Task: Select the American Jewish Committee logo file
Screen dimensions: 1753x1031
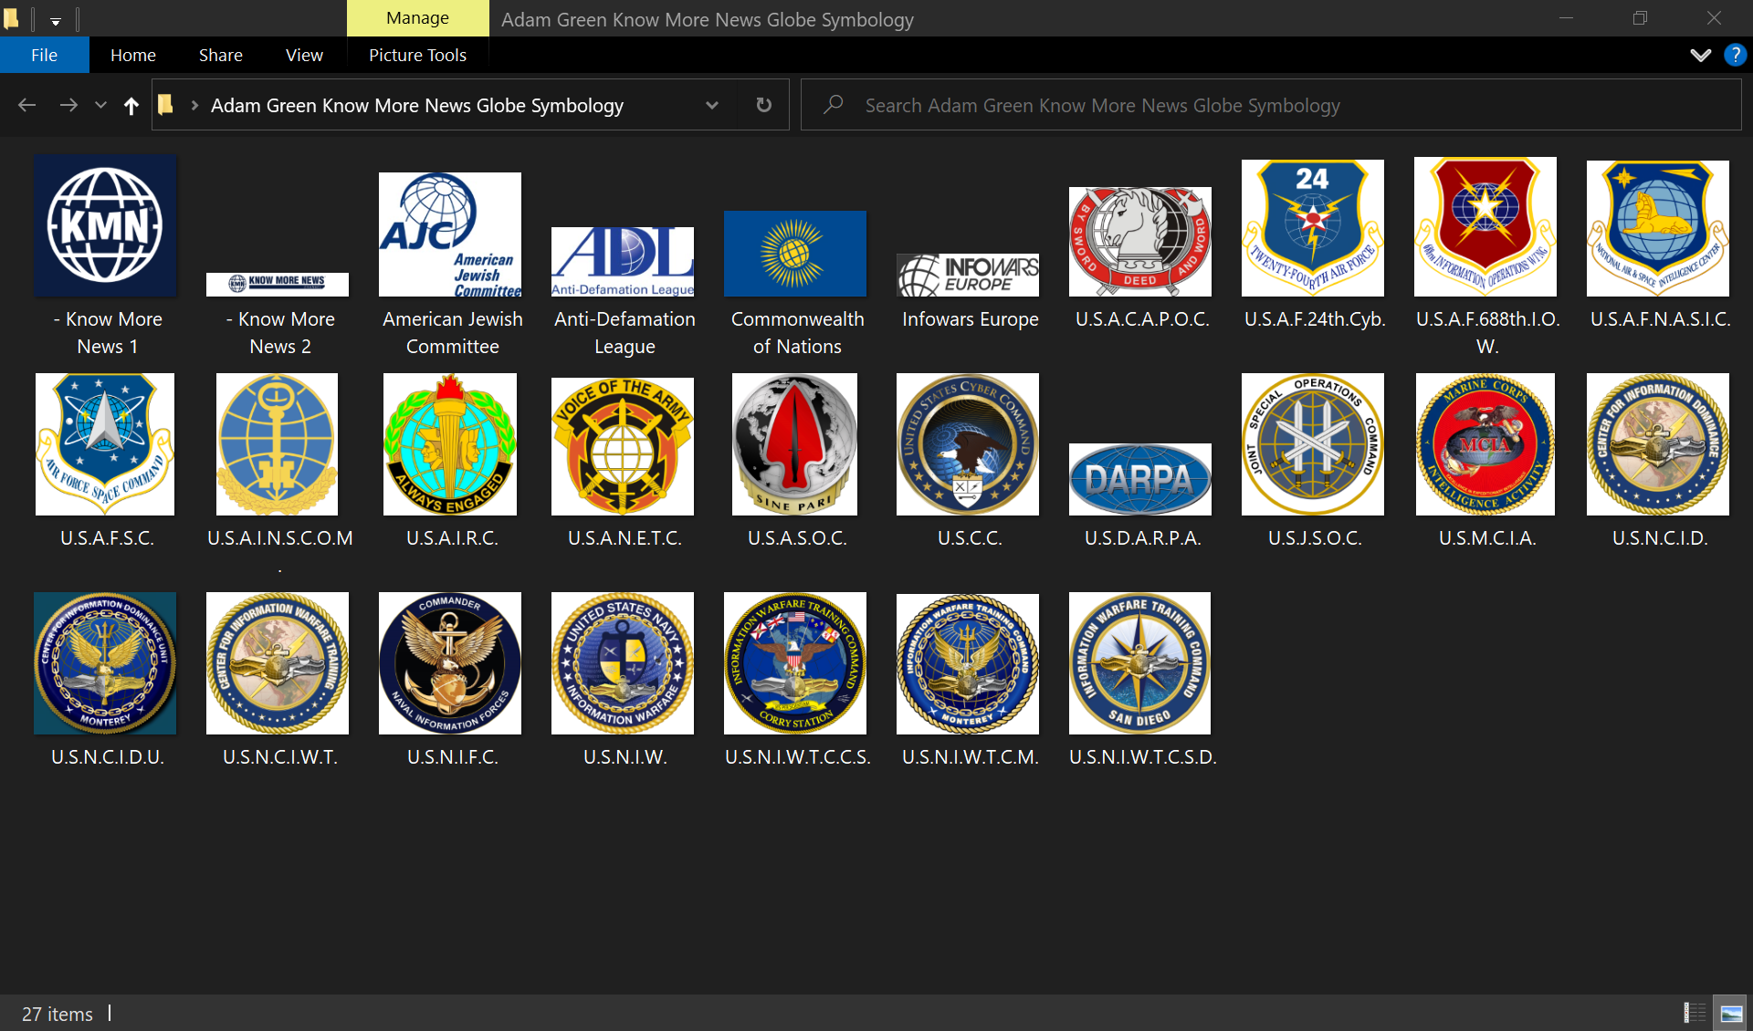Action: click(x=450, y=234)
